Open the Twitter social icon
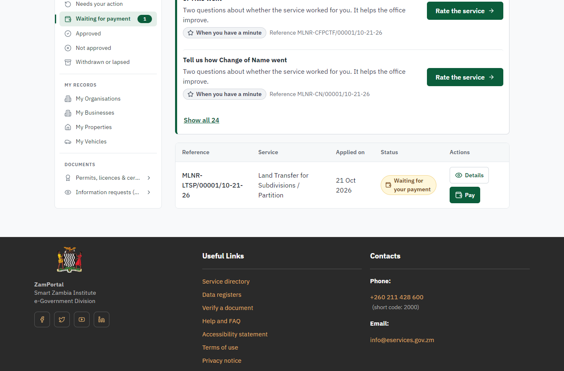Screen dimensions: 564x371 point(62,319)
